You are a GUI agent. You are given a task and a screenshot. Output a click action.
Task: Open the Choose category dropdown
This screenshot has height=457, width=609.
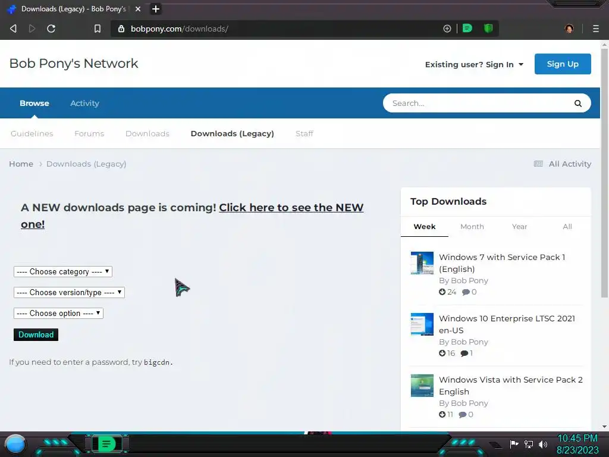pyautogui.click(x=63, y=271)
